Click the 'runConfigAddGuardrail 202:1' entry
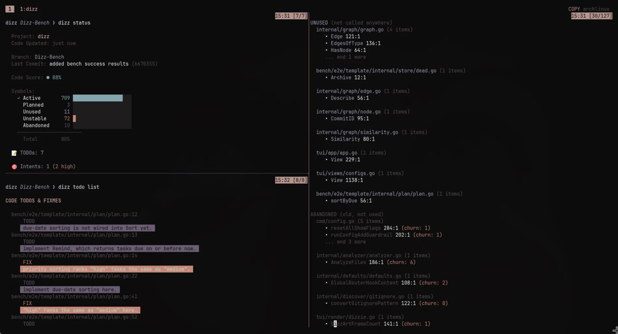Screen dimensions: 618x334 370,235
